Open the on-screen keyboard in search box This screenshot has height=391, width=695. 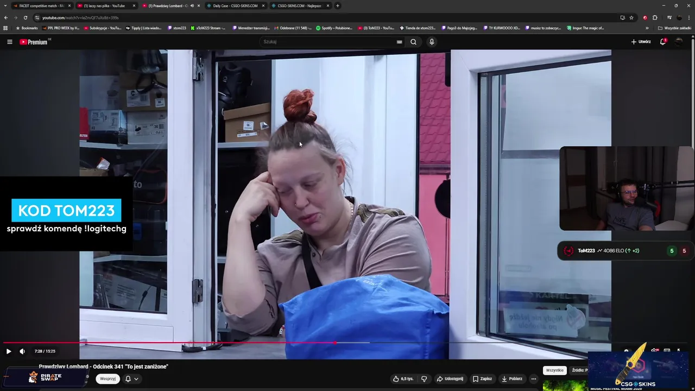tap(399, 42)
